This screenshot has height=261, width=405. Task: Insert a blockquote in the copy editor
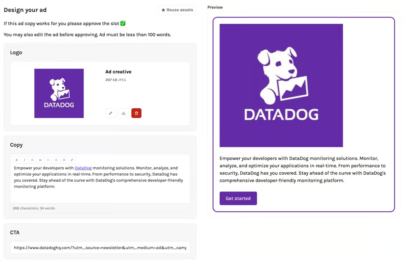[40, 160]
